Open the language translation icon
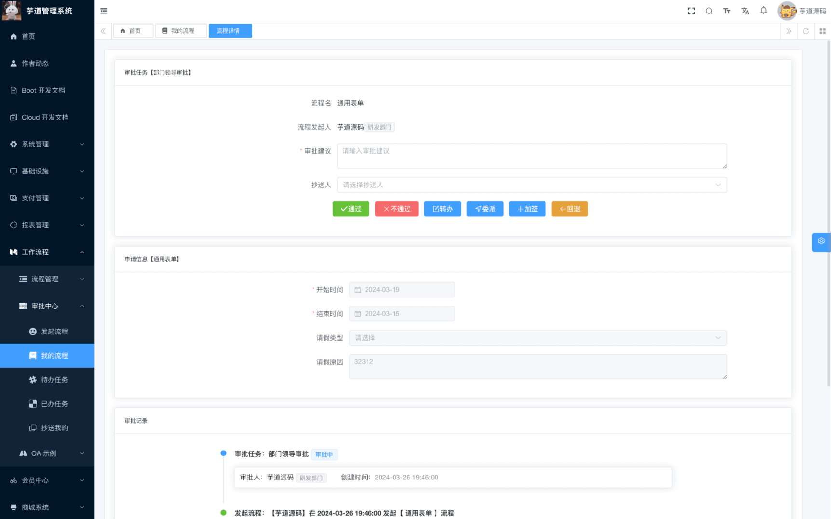Image resolution: width=831 pixels, height=519 pixels. [745, 11]
